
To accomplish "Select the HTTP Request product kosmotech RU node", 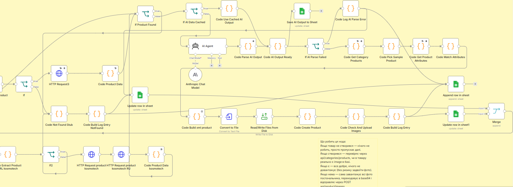I will (121, 154).
